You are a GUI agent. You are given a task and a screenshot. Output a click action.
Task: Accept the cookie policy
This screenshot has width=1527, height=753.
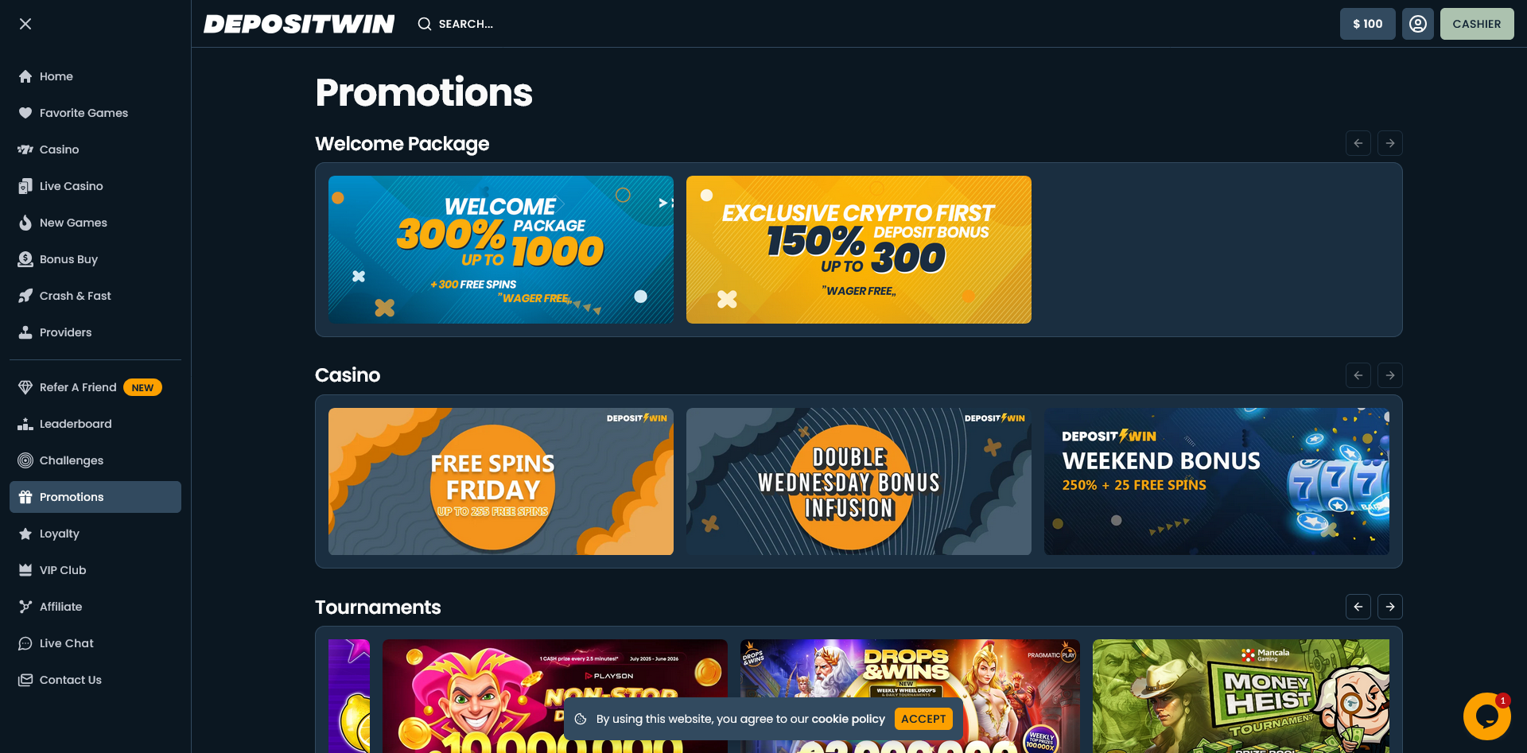923,719
